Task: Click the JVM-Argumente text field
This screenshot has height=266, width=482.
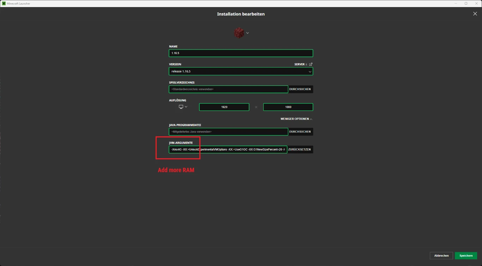Action: click(228, 149)
